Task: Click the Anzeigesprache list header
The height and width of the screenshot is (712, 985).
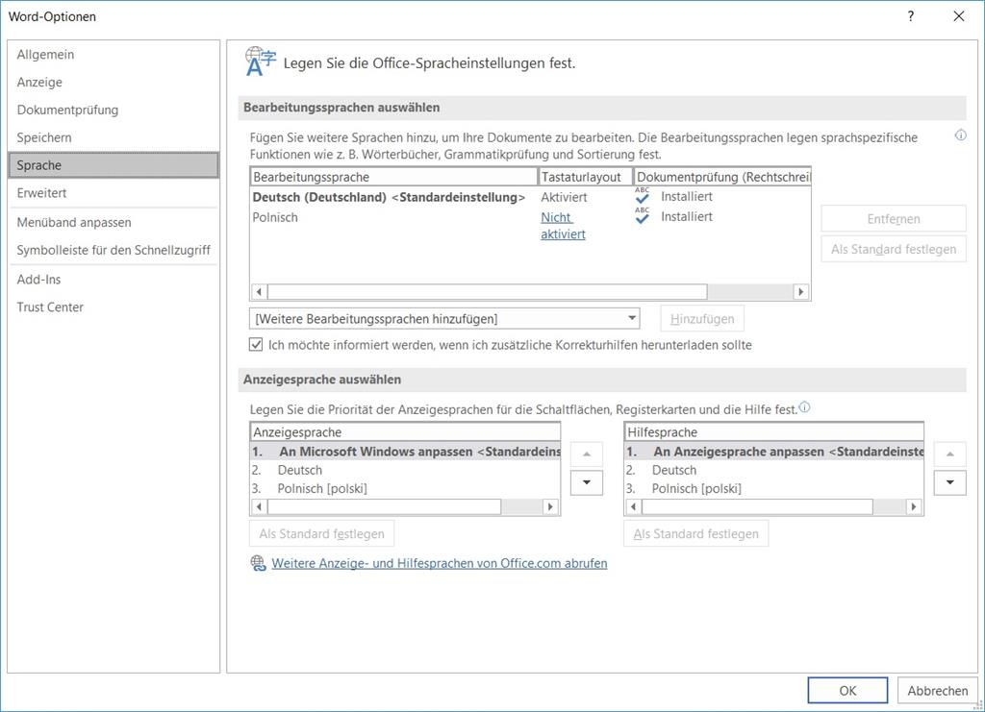Action: (x=405, y=432)
